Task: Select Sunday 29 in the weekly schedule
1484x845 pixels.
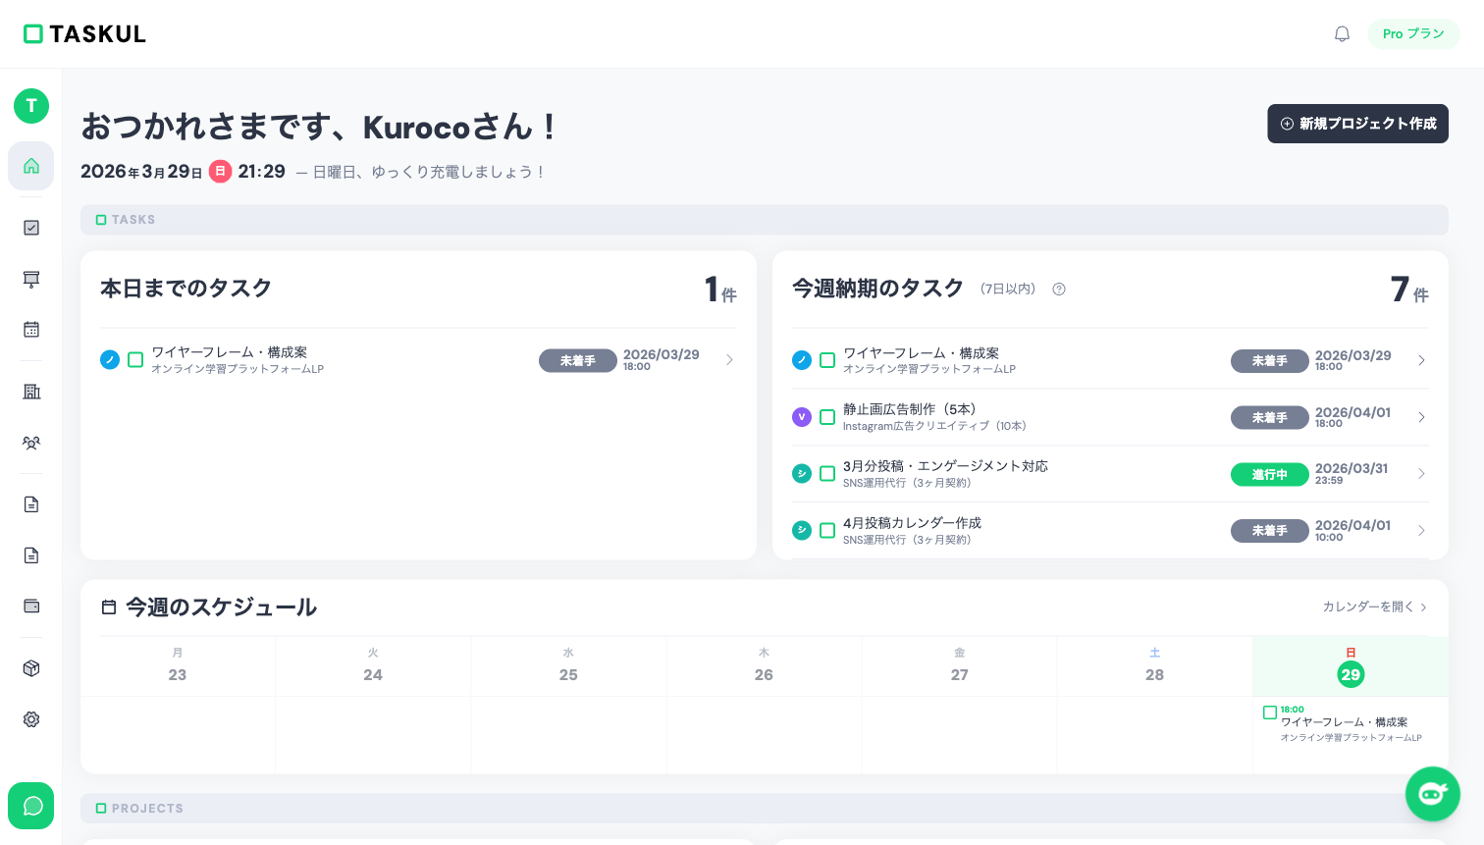Action: pyautogui.click(x=1350, y=674)
